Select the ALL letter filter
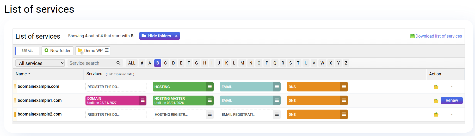 click(x=132, y=63)
